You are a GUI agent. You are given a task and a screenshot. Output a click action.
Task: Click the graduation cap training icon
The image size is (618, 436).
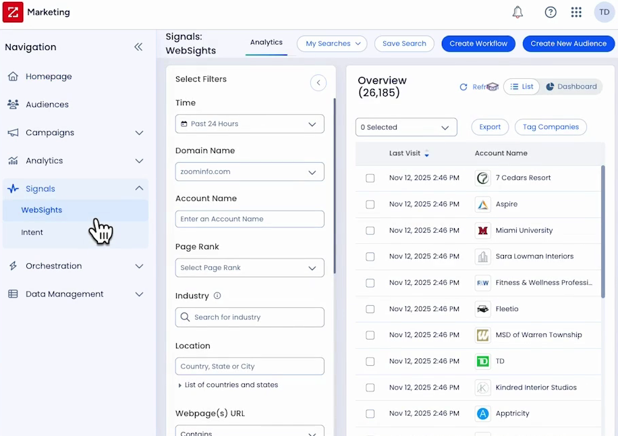click(493, 86)
